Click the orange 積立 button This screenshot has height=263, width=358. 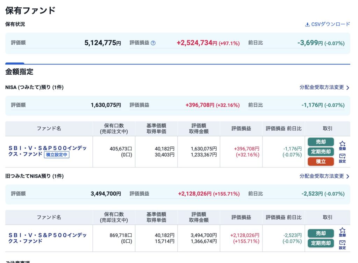321,161
